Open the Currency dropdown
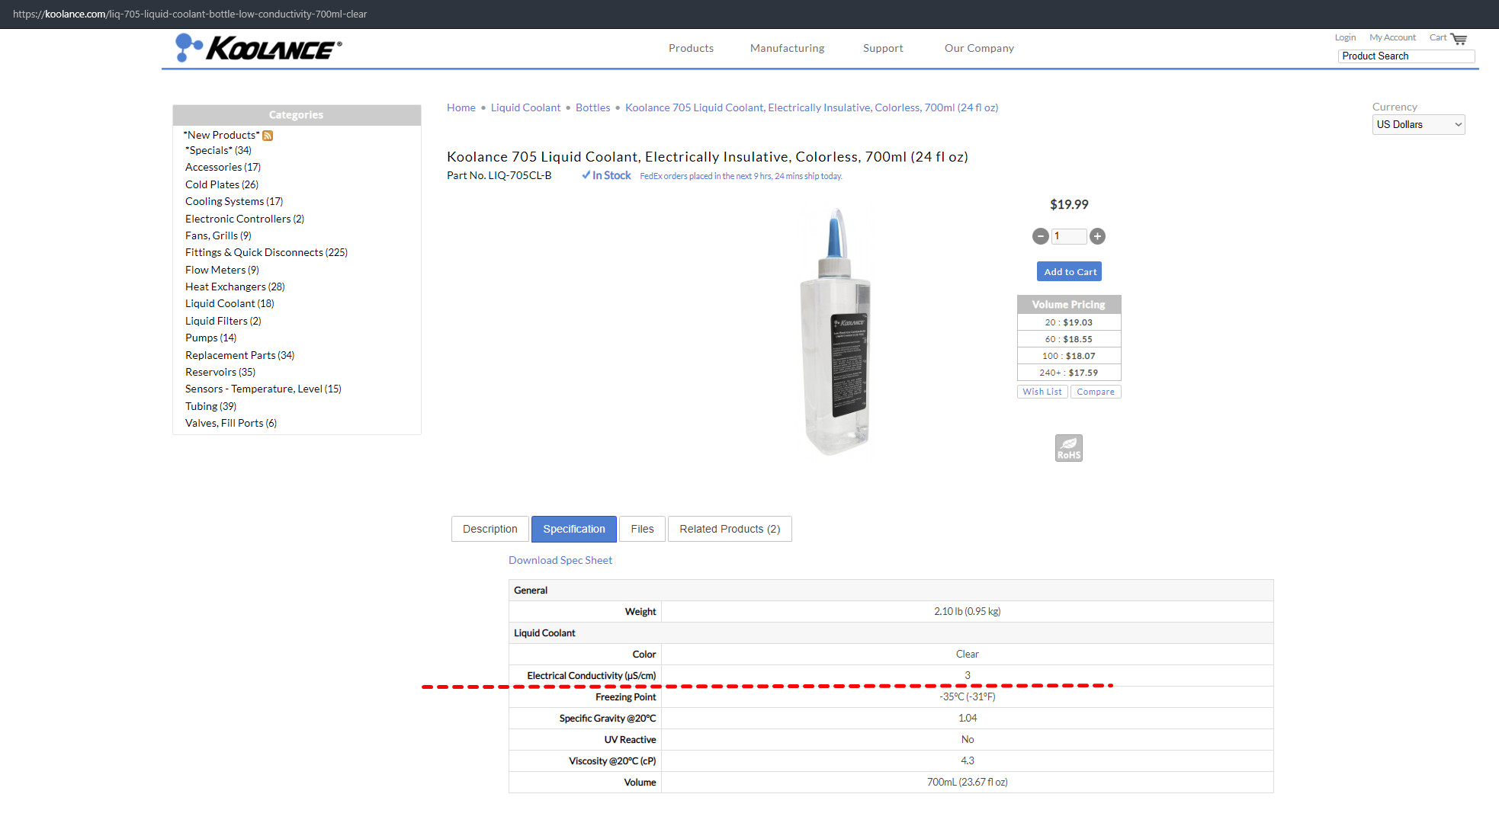The image size is (1499, 826). point(1418,124)
